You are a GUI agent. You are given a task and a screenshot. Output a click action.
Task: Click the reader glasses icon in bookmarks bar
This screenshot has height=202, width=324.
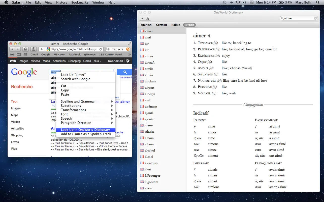click(12, 54)
